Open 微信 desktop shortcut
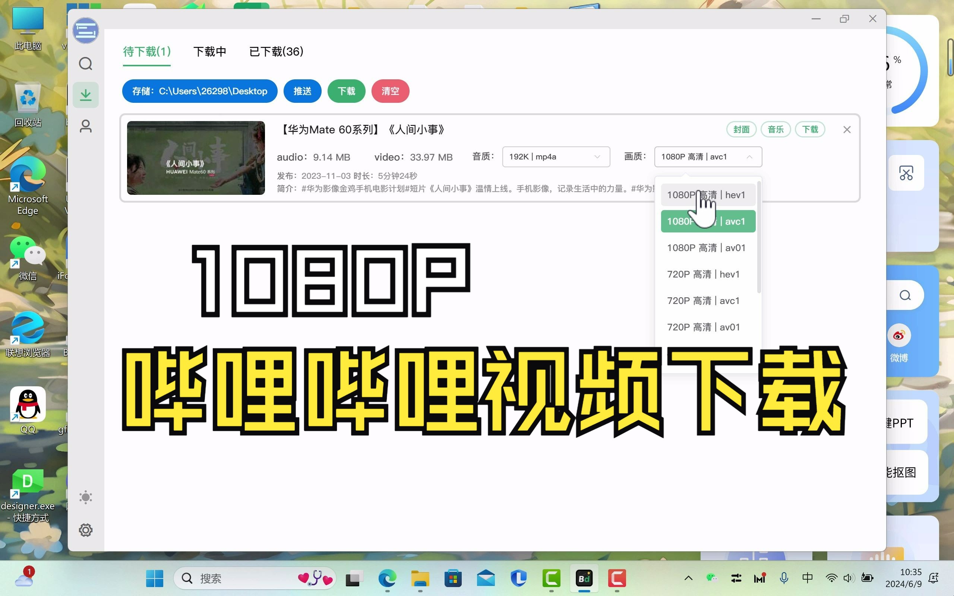 (x=28, y=258)
